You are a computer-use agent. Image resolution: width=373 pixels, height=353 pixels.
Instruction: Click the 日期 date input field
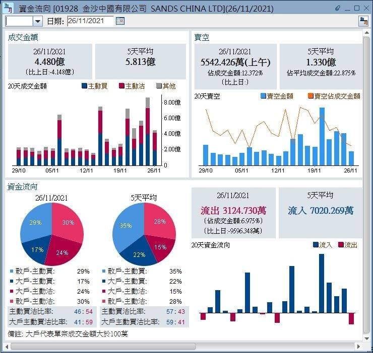(90, 21)
